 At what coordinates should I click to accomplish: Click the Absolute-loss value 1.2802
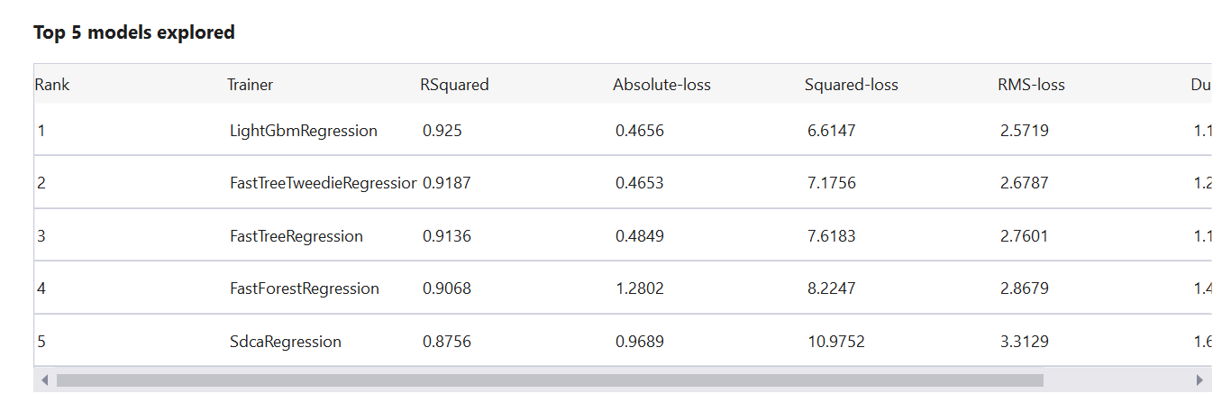tap(640, 288)
